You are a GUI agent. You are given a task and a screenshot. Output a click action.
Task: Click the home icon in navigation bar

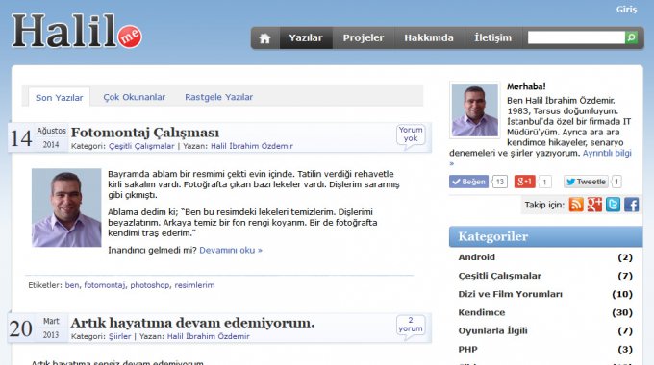[264, 38]
